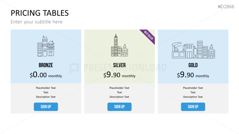239x134 pixels.
Task: Click Description Text in Gold card
Action: click(x=193, y=97)
